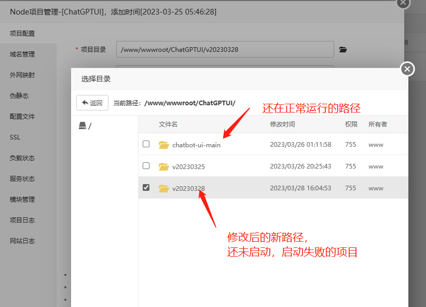Click the 修改时间 column header
The height and width of the screenshot is (307, 426).
coord(283,124)
